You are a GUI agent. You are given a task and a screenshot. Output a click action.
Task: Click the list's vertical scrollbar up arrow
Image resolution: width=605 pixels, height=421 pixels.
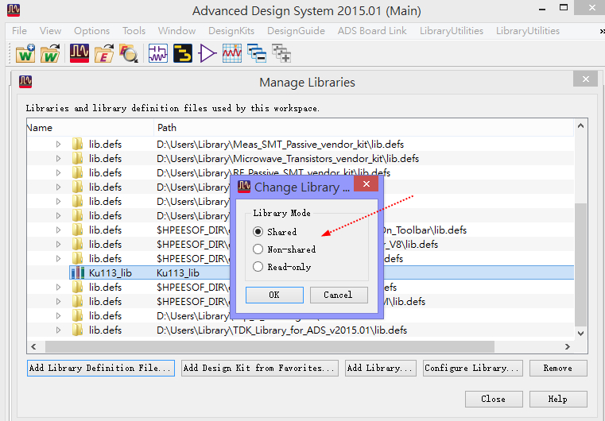click(x=580, y=126)
